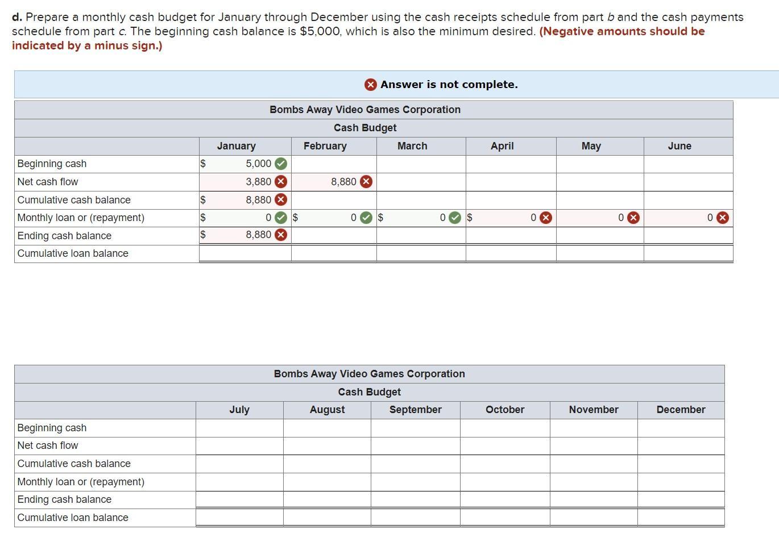Screen dimensions: 779x550
Task: Select February beginning cash input cell
Action: (x=334, y=164)
